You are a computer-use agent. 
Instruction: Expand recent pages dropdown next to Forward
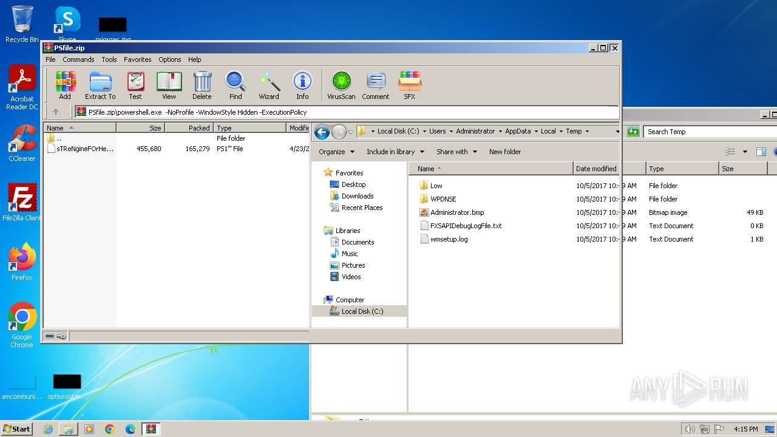[350, 132]
